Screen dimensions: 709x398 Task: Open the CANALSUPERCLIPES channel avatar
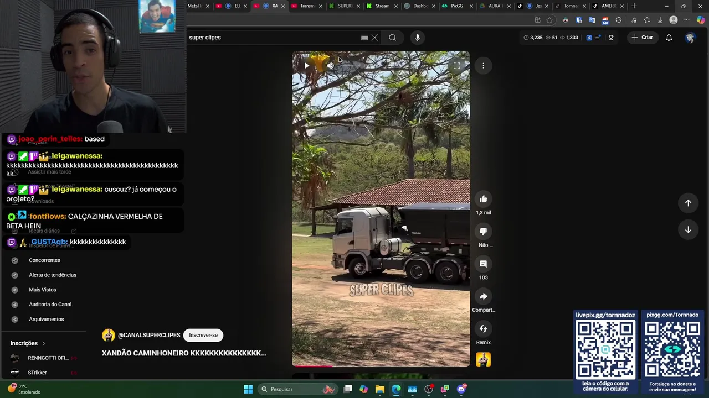(109, 335)
